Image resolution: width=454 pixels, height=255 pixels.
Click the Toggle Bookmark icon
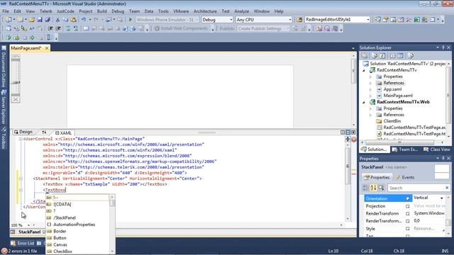pyautogui.click(x=86, y=28)
